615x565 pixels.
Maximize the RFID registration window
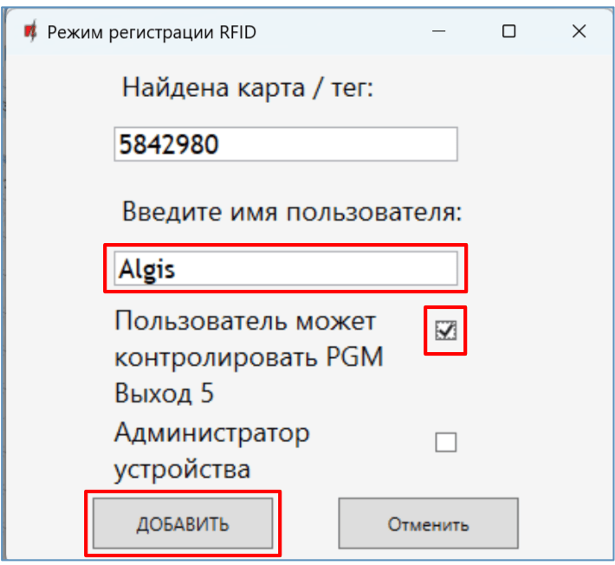click(509, 32)
